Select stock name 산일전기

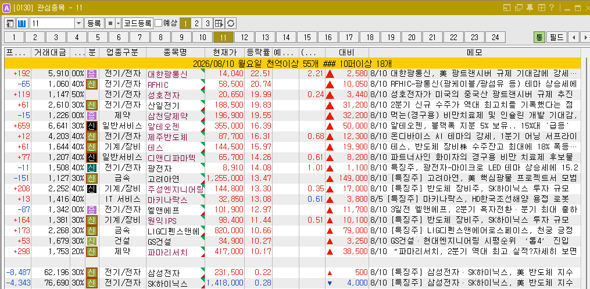click(x=163, y=105)
